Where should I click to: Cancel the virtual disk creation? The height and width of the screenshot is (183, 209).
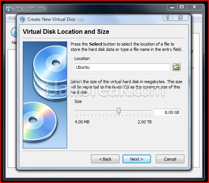(170, 159)
